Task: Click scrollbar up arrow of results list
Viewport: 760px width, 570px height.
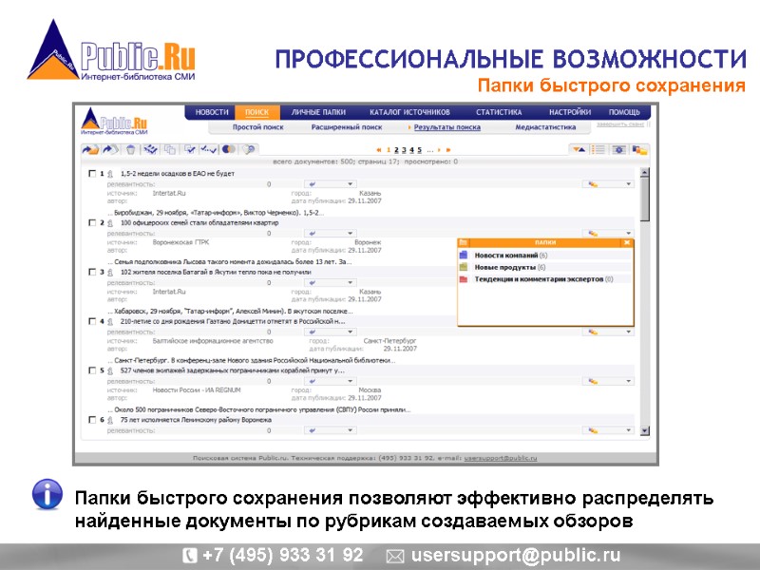Action: pos(645,172)
